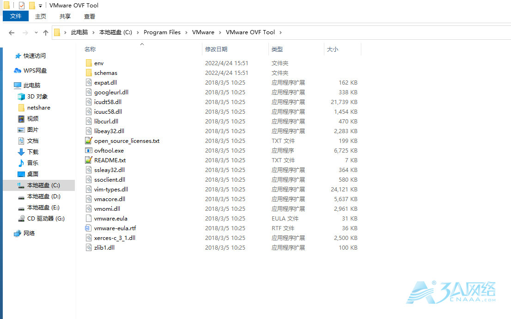
Task: Select 桌面 in navigation pane
Action: click(33, 174)
